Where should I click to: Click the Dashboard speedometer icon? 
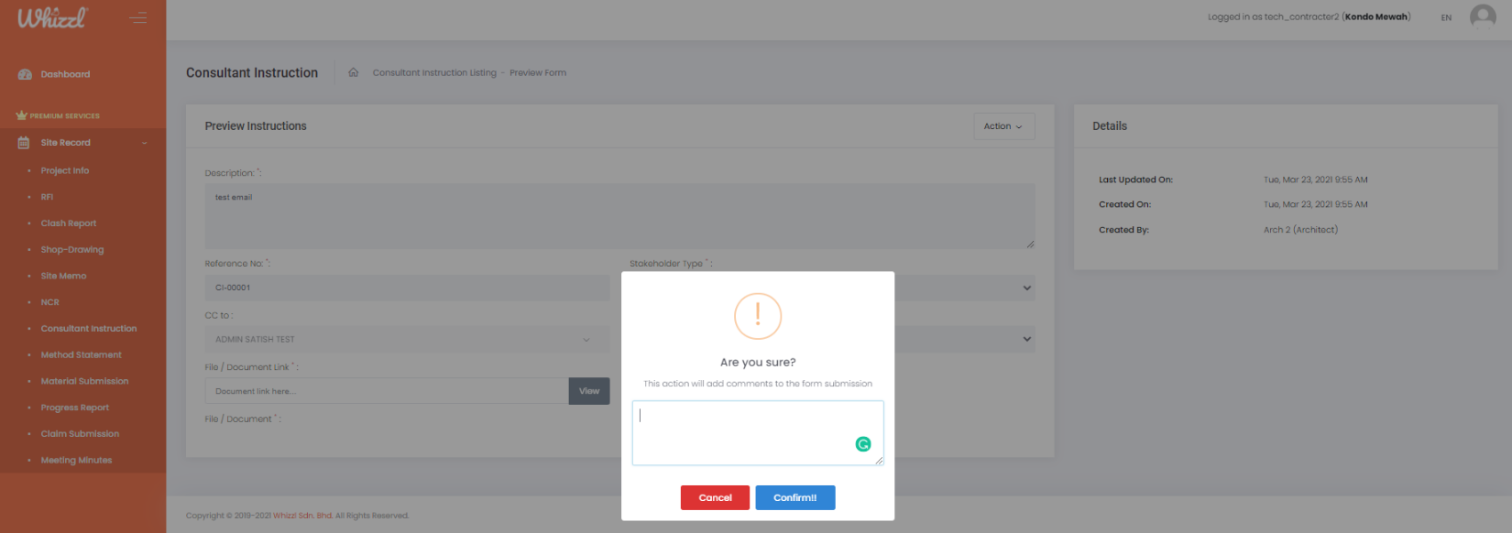tap(25, 74)
